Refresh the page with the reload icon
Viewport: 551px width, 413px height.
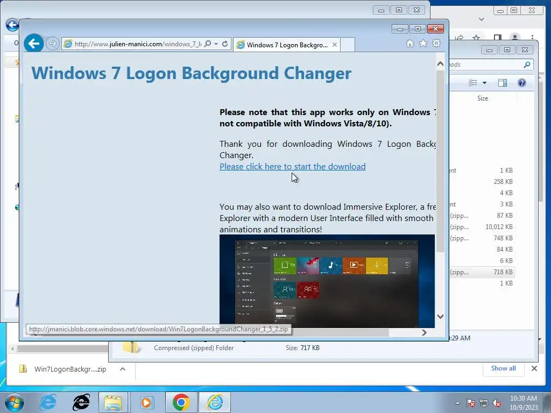[x=225, y=44]
